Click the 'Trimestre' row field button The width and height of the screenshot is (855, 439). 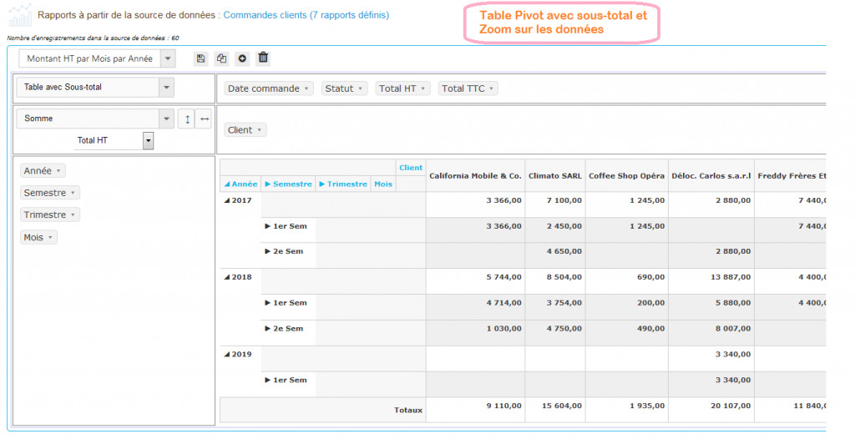[50, 215]
